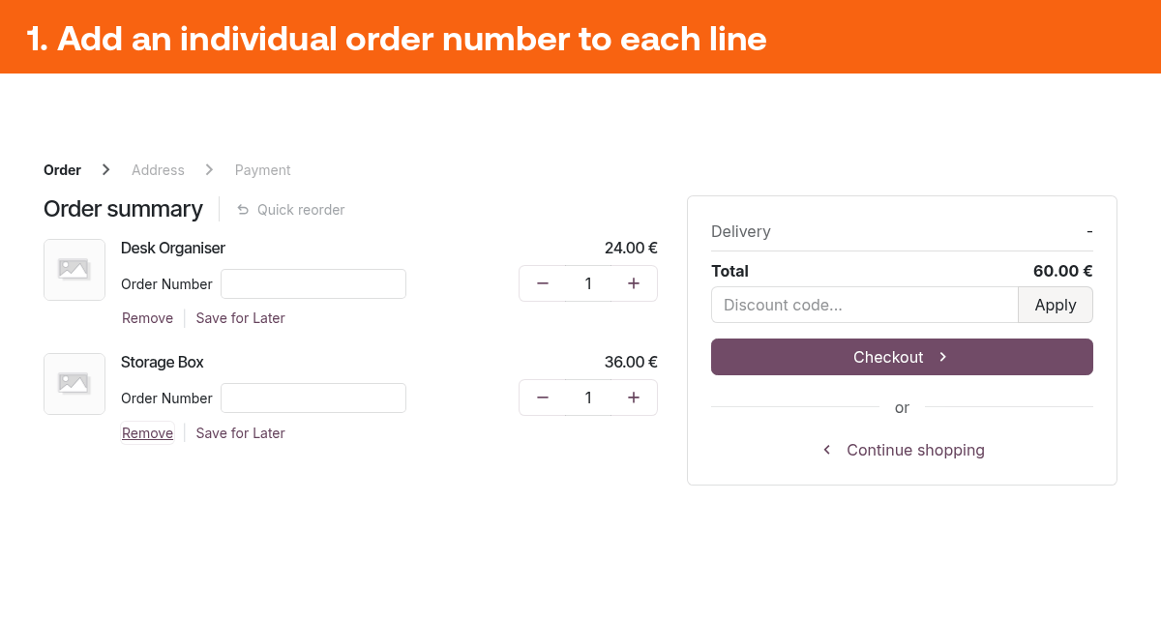Image resolution: width=1161 pixels, height=619 pixels.
Task: Click Desk Organiser Order Number field
Action: (x=313, y=284)
